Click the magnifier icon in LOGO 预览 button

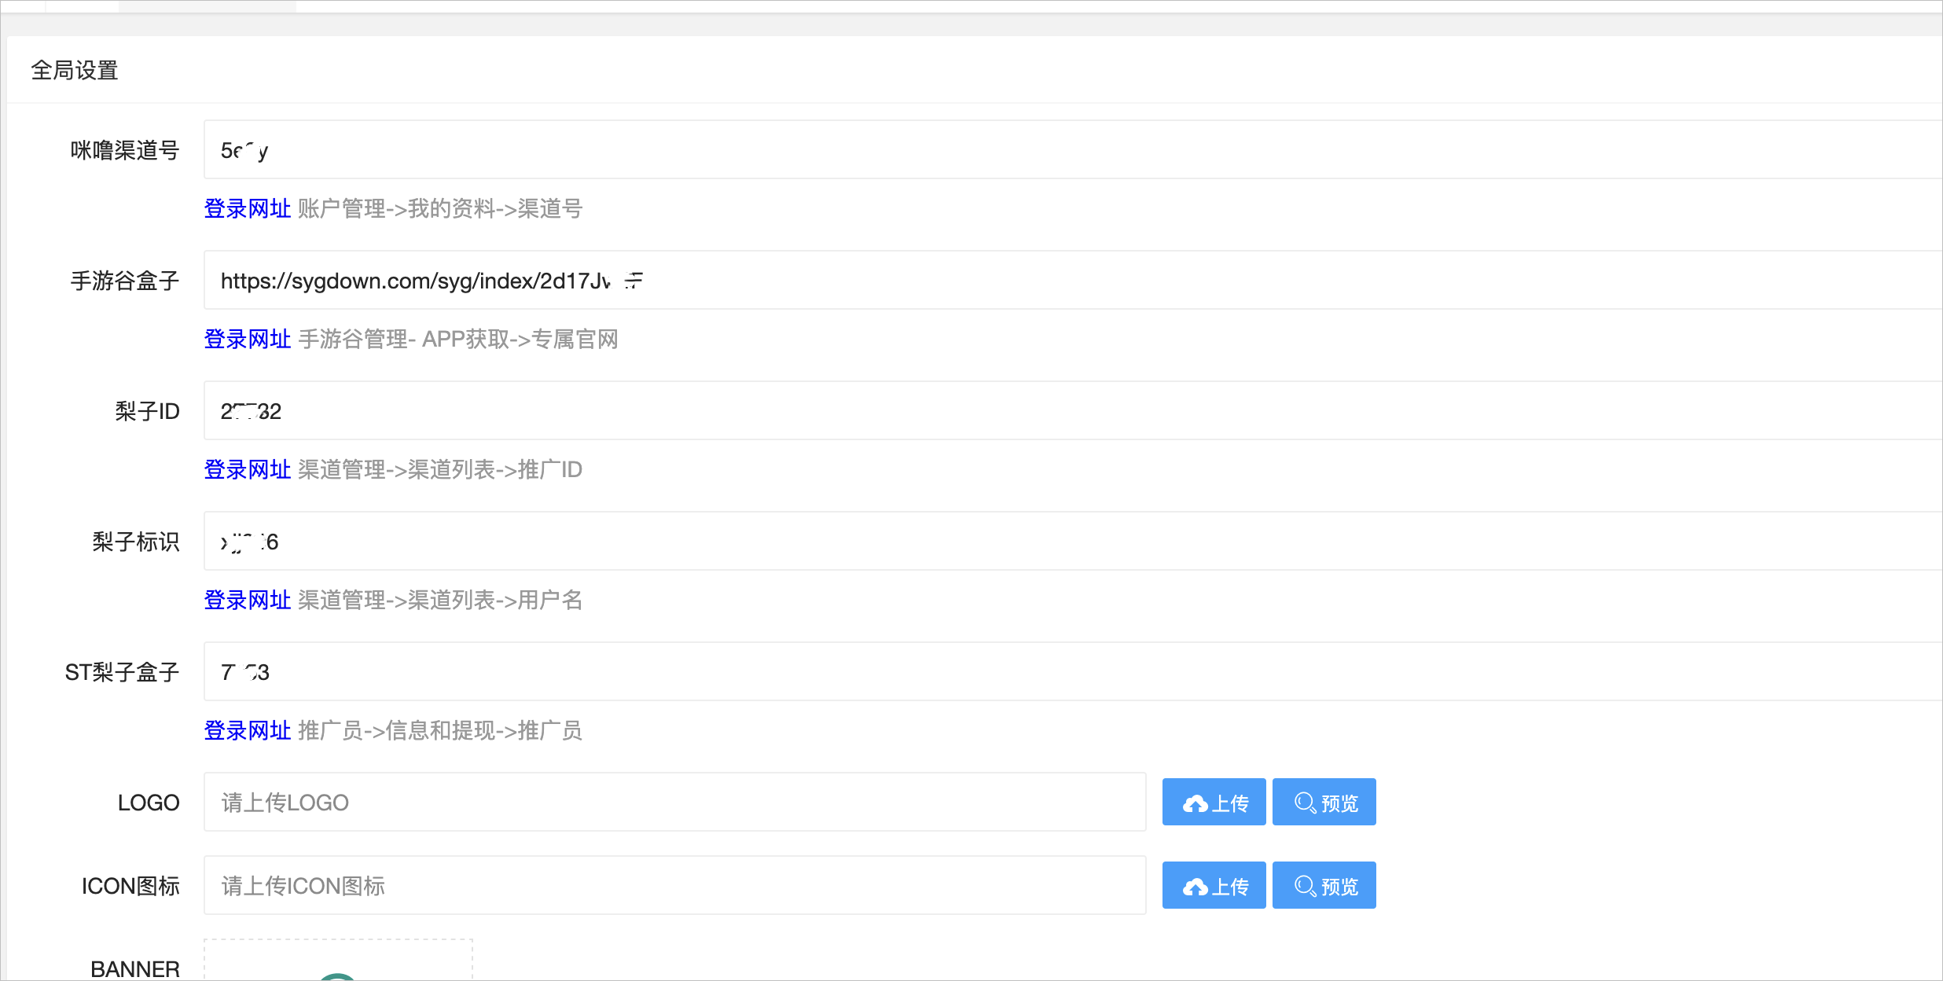click(x=1305, y=803)
